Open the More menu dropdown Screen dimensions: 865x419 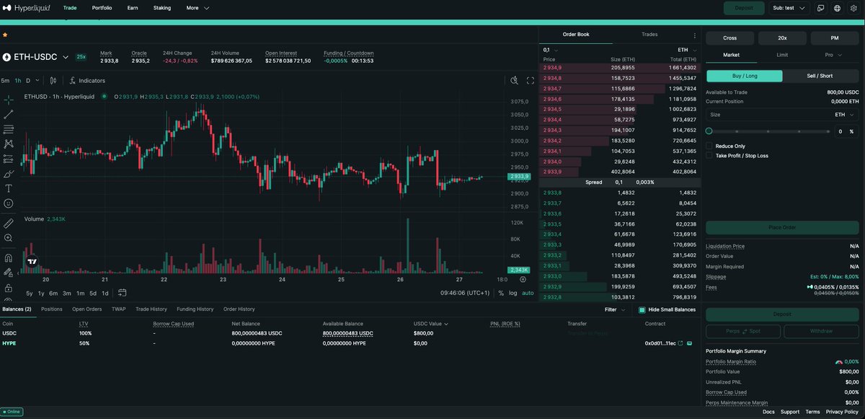(198, 8)
